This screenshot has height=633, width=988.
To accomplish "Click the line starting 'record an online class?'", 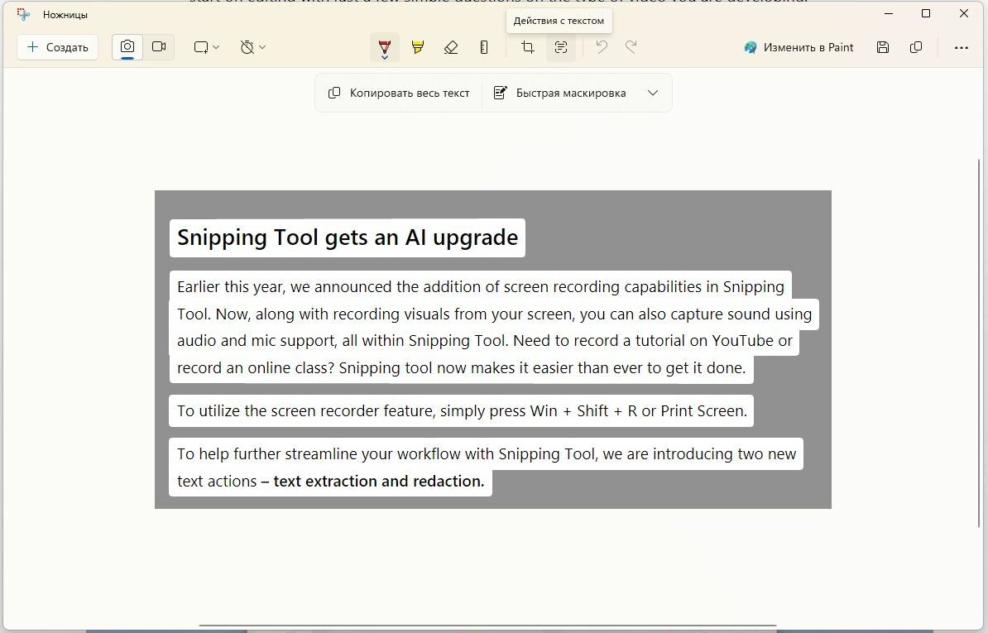I will coord(461,368).
